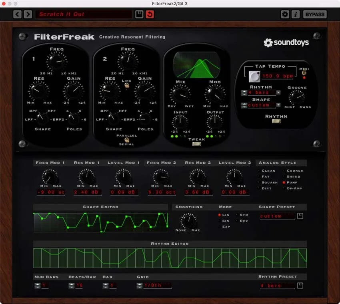
Task: Select Crunch analog style
Action: [x=293, y=171]
